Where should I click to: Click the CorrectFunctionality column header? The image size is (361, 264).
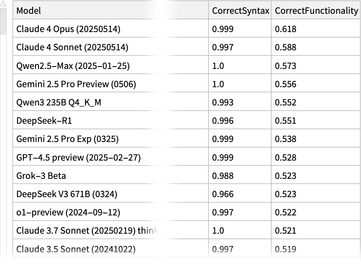point(316,11)
